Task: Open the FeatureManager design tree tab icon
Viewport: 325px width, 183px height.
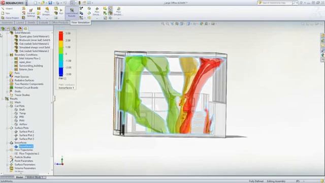Action: (x=3, y=28)
